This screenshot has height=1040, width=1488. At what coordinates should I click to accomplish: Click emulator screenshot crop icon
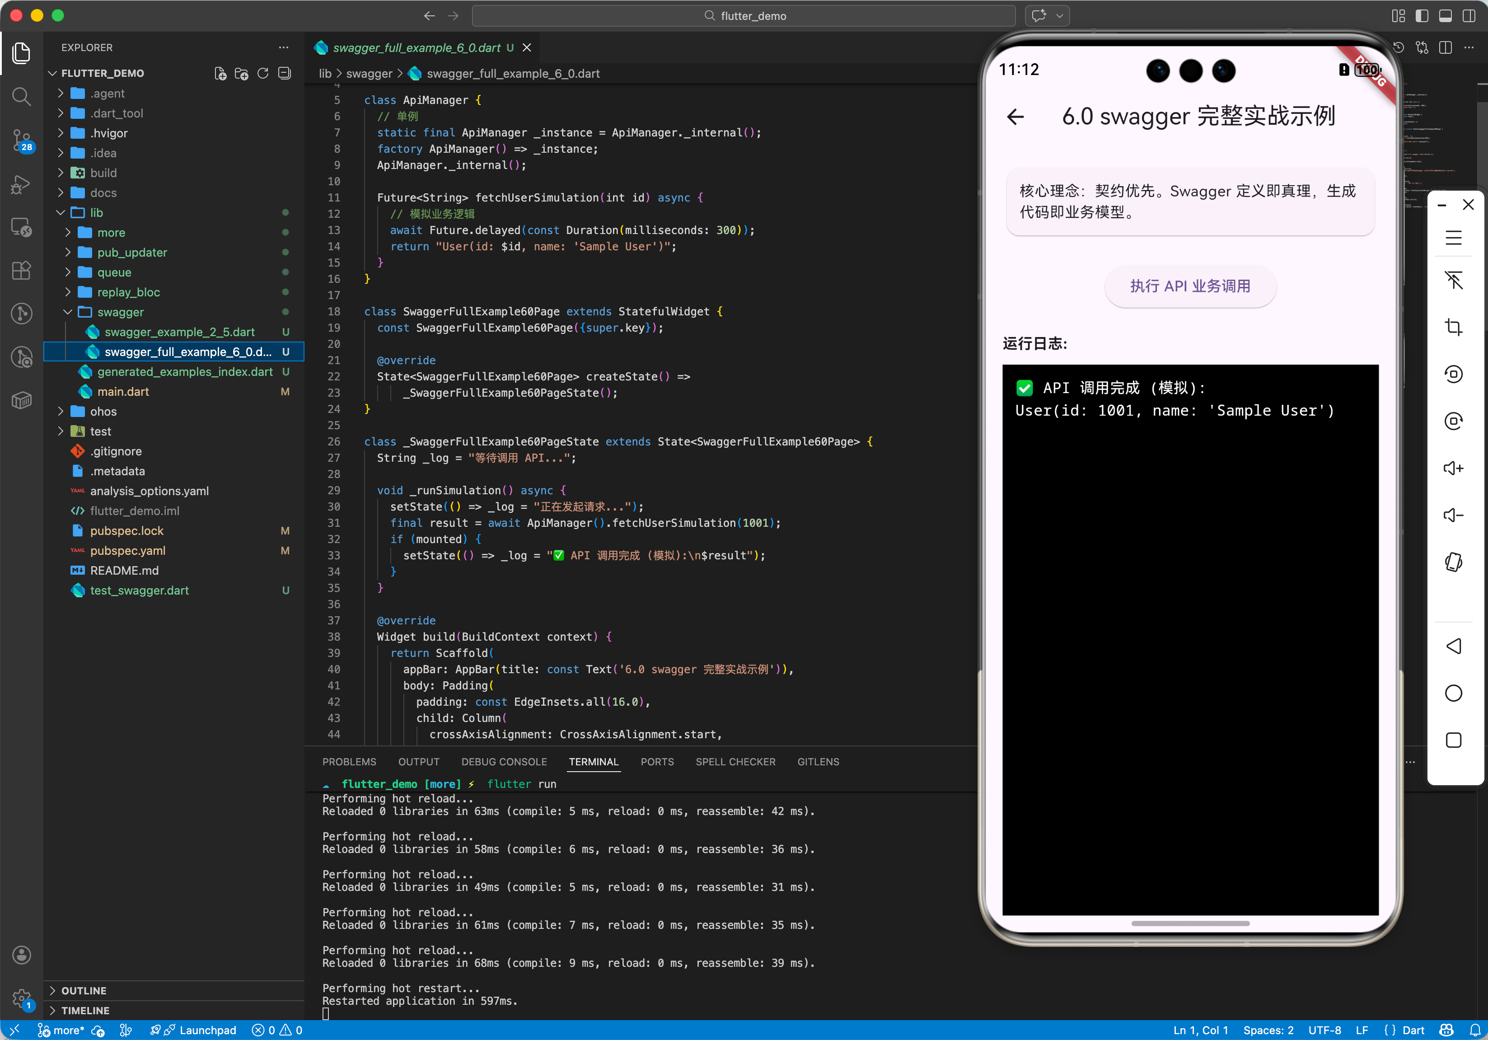pyautogui.click(x=1453, y=327)
